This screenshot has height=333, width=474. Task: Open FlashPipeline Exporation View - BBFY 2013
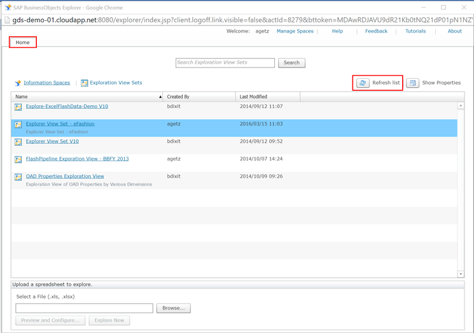coord(78,159)
